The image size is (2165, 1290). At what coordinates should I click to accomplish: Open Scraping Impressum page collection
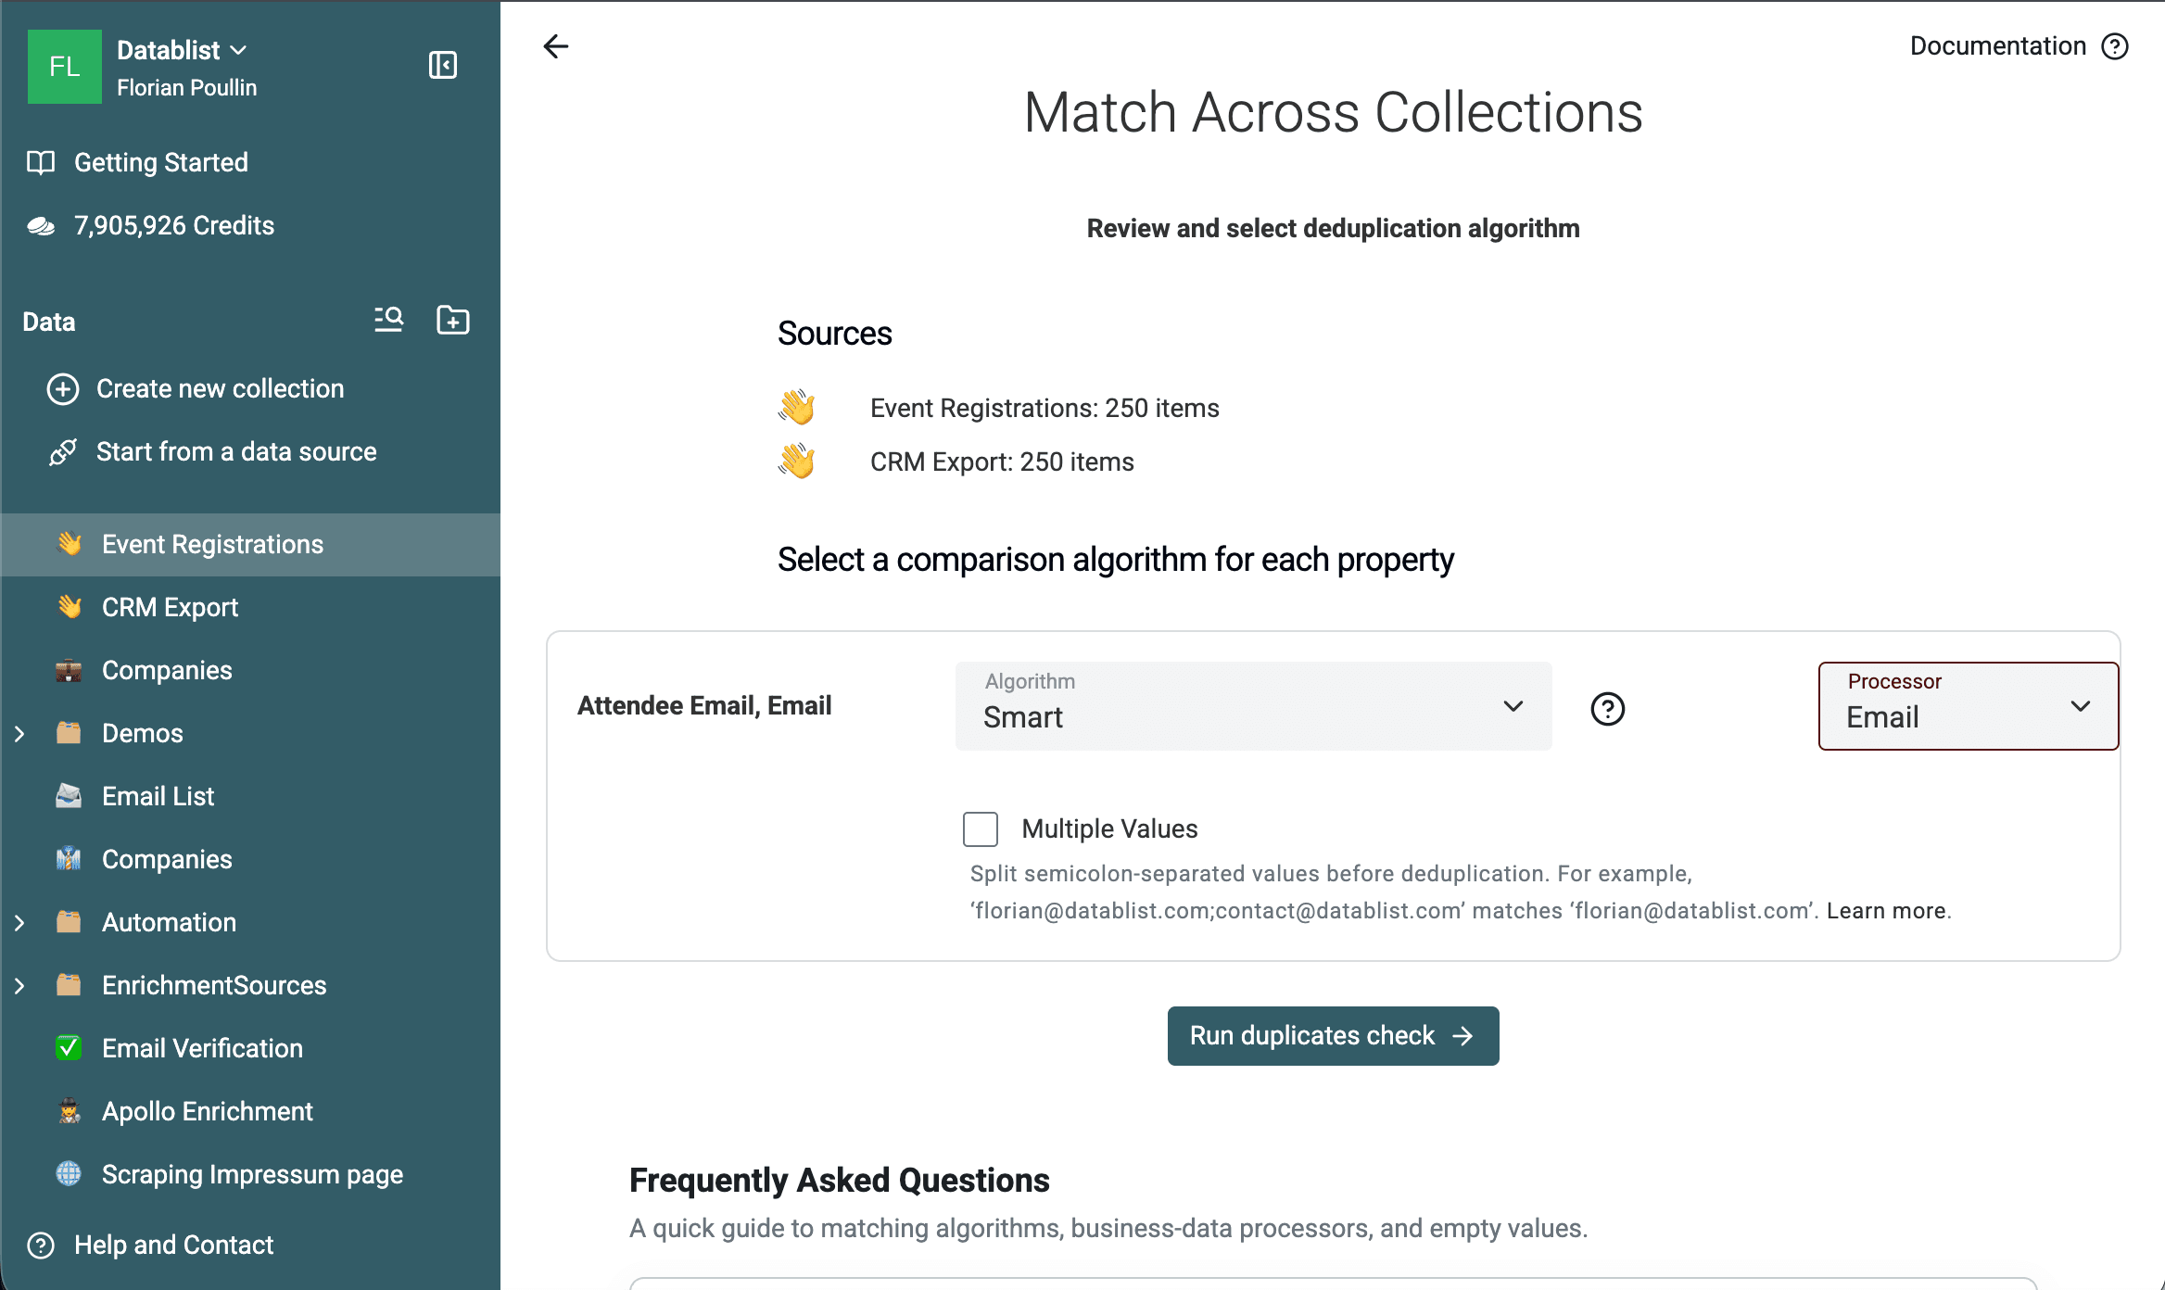(x=250, y=1175)
